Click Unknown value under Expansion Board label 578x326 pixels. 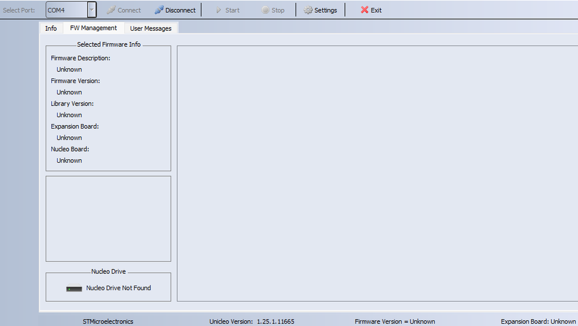coord(69,138)
